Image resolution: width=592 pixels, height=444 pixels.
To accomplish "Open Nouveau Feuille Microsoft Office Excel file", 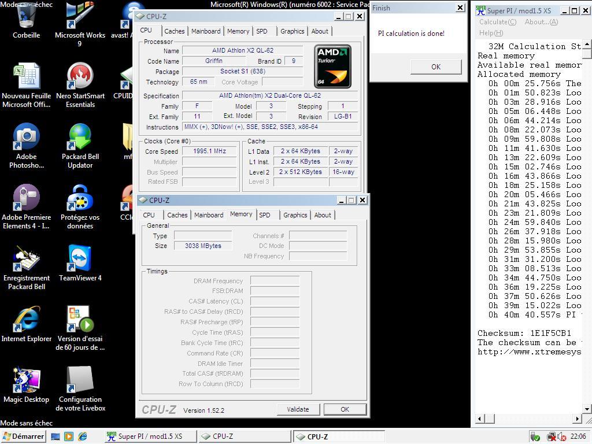I will tap(26, 85).
